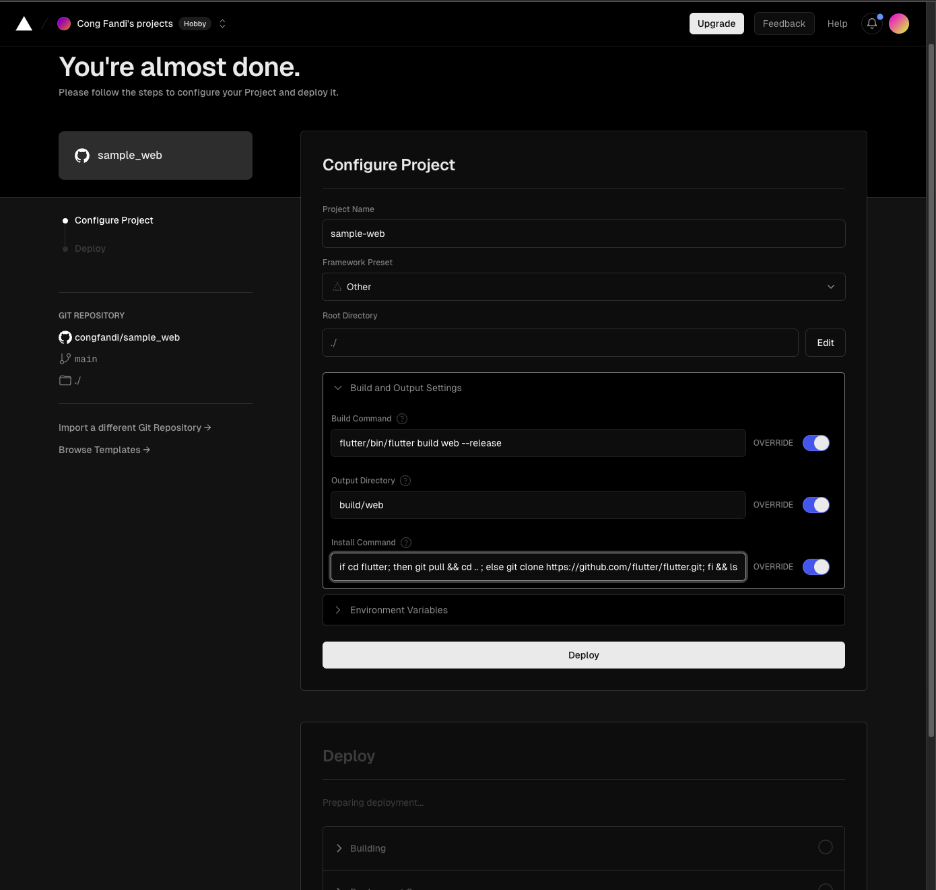Focus the Project Name input field

coord(583,234)
